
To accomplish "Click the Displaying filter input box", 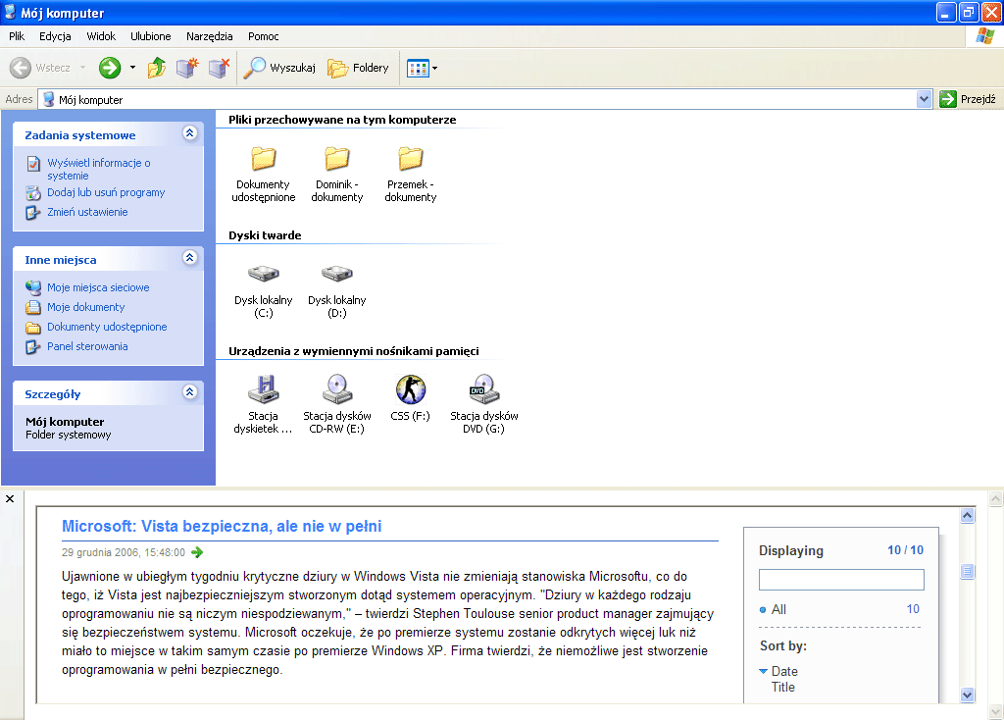I will point(841,580).
